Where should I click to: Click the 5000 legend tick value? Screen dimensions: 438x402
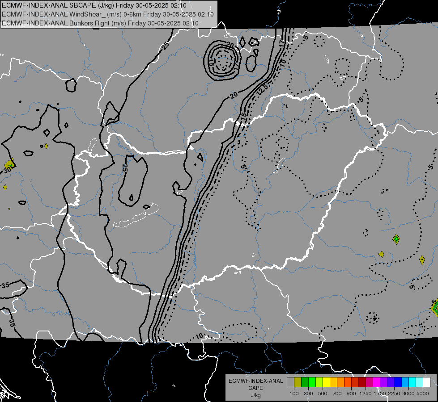[x=423, y=394]
